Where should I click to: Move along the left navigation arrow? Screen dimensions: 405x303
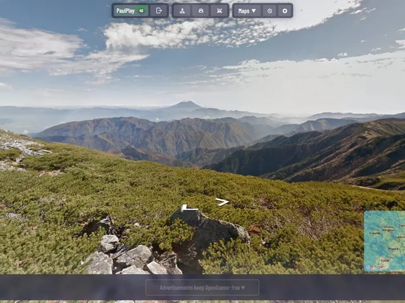189,208
